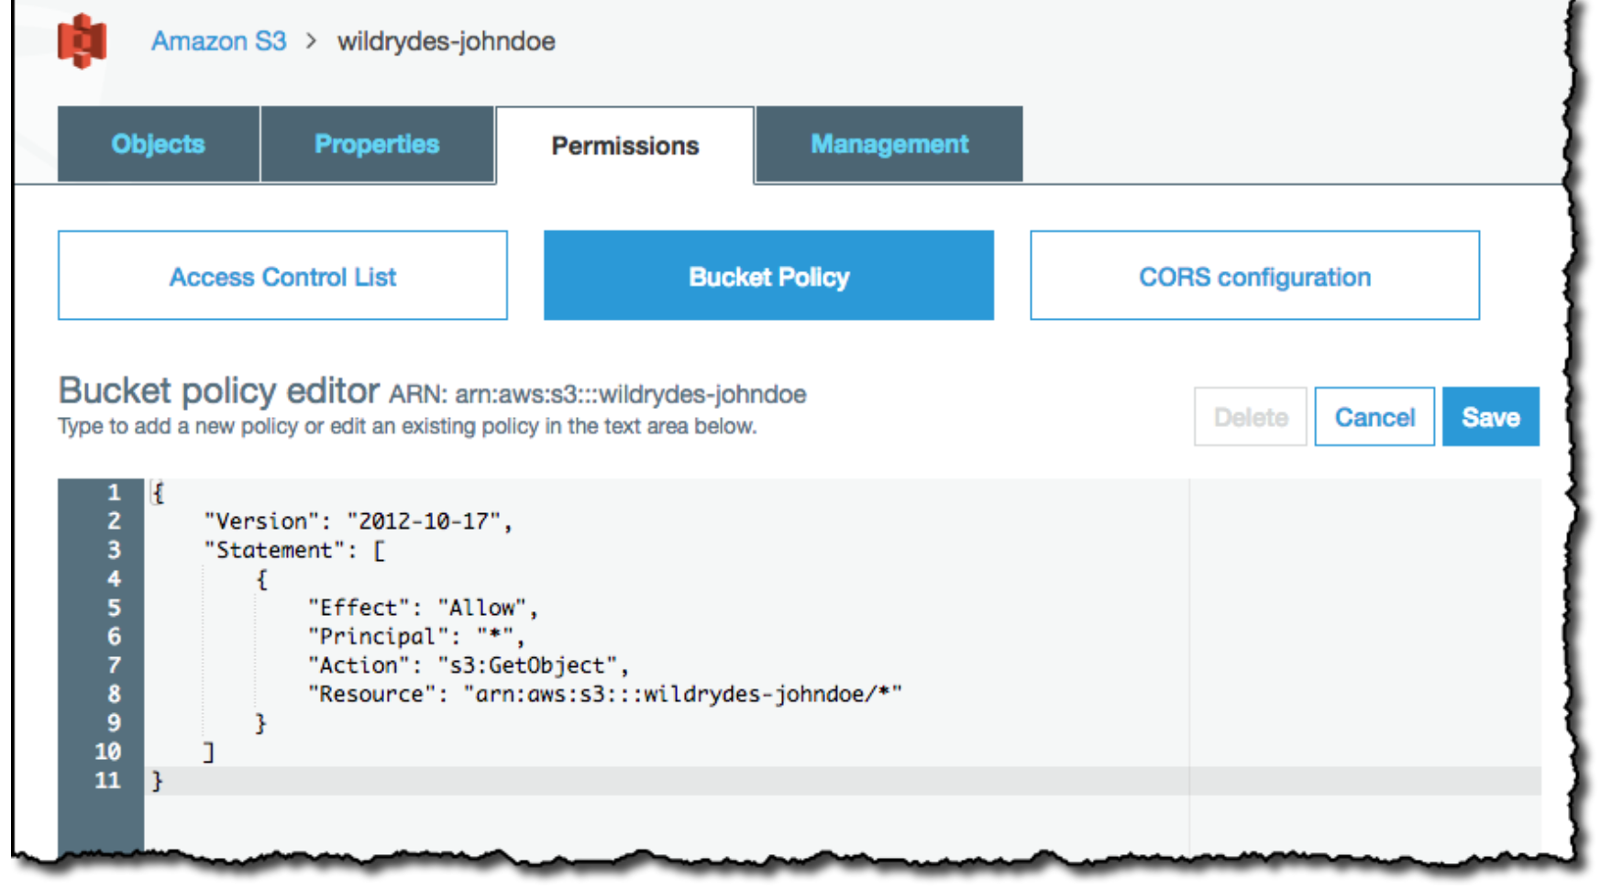The width and height of the screenshot is (1601, 889).
Task: Click the closing bracket on line 10
Action: 209,752
